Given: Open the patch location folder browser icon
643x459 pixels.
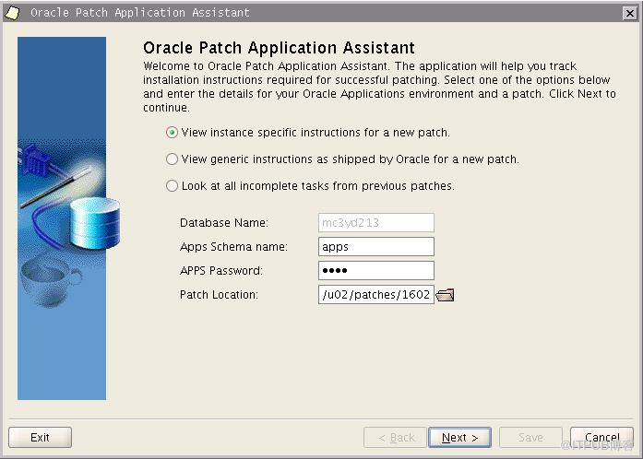Looking at the screenshot, I should (x=445, y=295).
